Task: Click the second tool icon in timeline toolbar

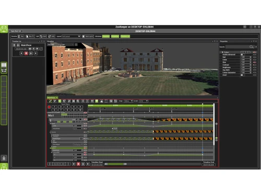Action: [x=55, y=101]
